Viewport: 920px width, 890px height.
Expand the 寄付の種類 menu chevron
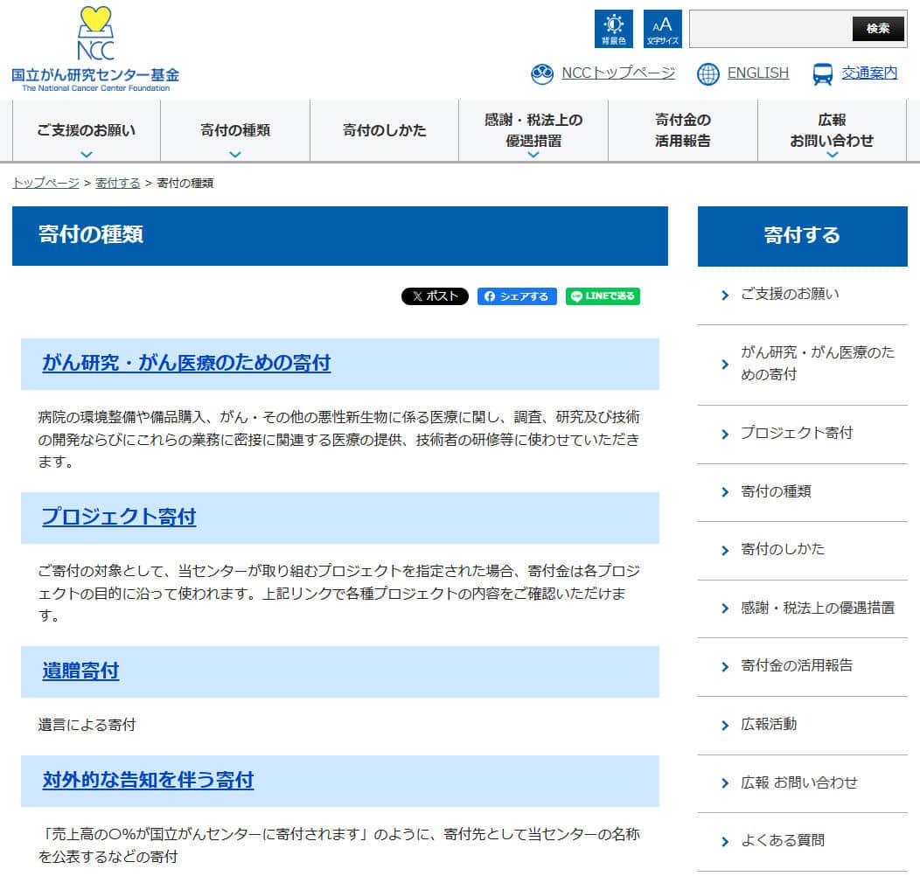pyautogui.click(x=233, y=152)
